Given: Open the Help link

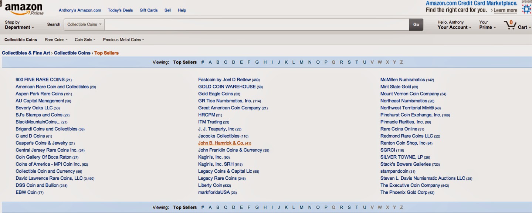Looking at the screenshot, I should tap(182, 10).
